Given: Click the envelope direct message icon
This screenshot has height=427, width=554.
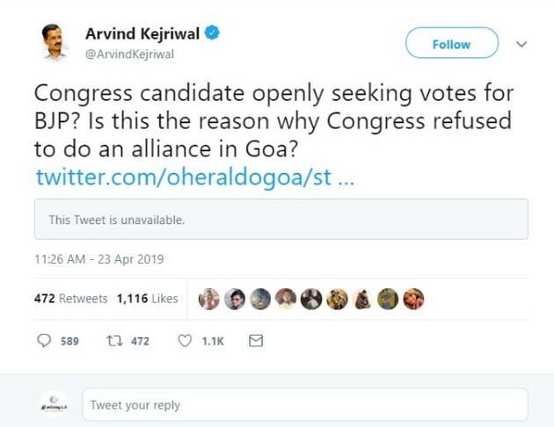Looking at the screenshot, I should coord(256,341).
